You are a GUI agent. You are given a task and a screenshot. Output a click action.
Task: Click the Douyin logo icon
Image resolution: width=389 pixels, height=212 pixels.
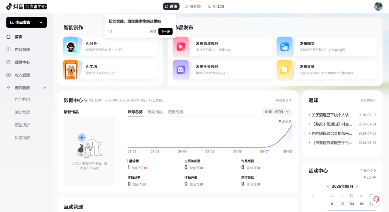(x=9, y=6)
